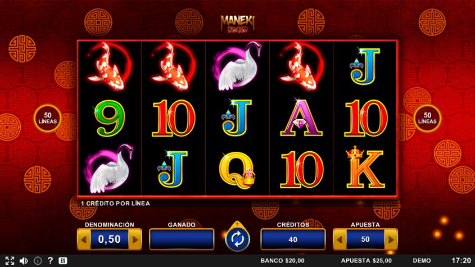Open the info circle icon
This screenshot has width=475, height=267.
click(x=38, y=261)
